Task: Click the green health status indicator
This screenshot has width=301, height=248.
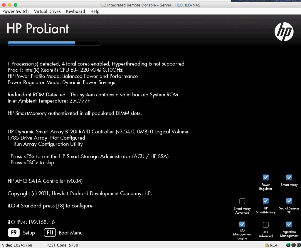Action: (x=288, y=245)
